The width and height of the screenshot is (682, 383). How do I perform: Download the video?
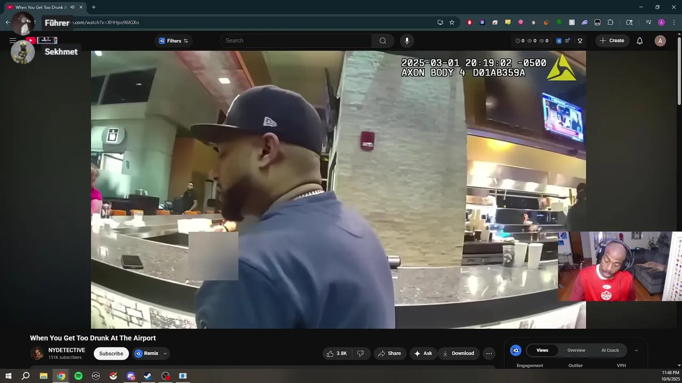[458, 353]
